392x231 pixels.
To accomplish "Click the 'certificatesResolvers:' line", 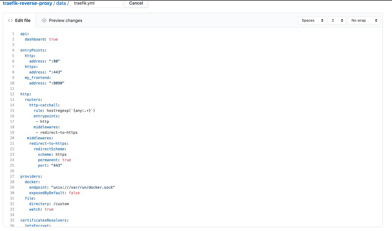I will click(x=44, y=220).
